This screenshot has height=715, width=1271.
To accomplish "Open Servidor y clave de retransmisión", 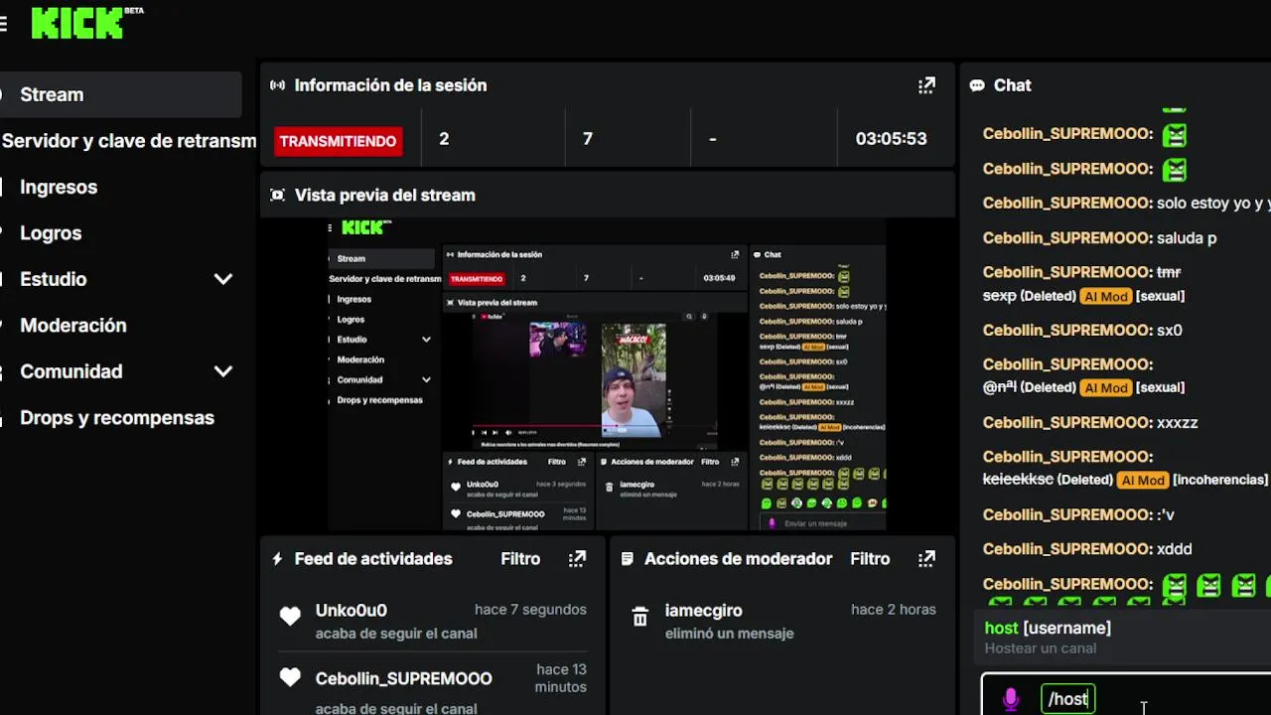I will [128, 141].
